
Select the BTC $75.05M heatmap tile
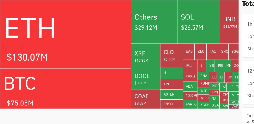tap(66, 89)
